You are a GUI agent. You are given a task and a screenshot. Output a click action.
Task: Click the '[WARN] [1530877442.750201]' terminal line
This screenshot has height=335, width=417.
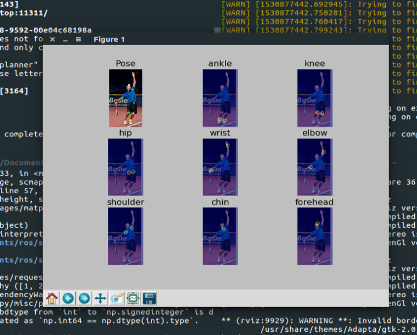point(319,13)
